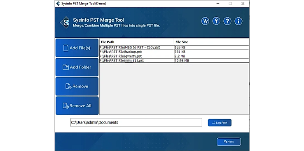Viewport: 304px width, 151px height.
Task: Open help via question mark icon
Action: click(x=227, y=21)
